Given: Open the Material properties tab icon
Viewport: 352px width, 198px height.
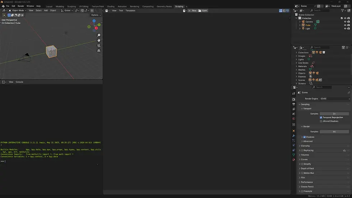Looking at the screenshot, I should click(x=294, y=160).
